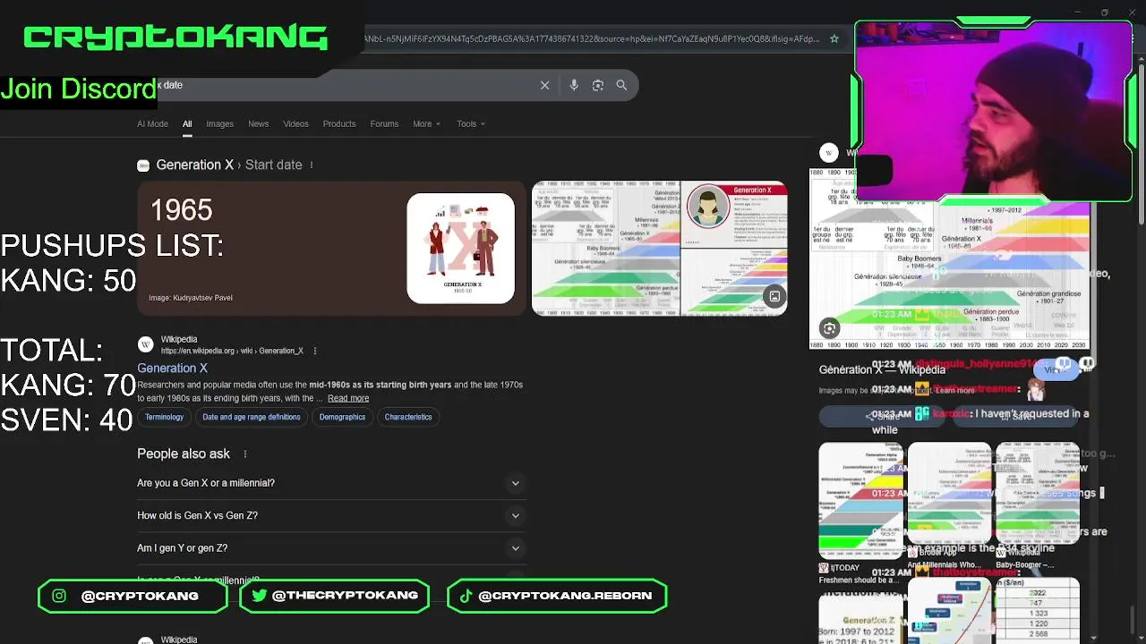The image size is (1146, 644).
Task: Open the three-dot menu next to Wikipedia URL
Action: [314, 351]
